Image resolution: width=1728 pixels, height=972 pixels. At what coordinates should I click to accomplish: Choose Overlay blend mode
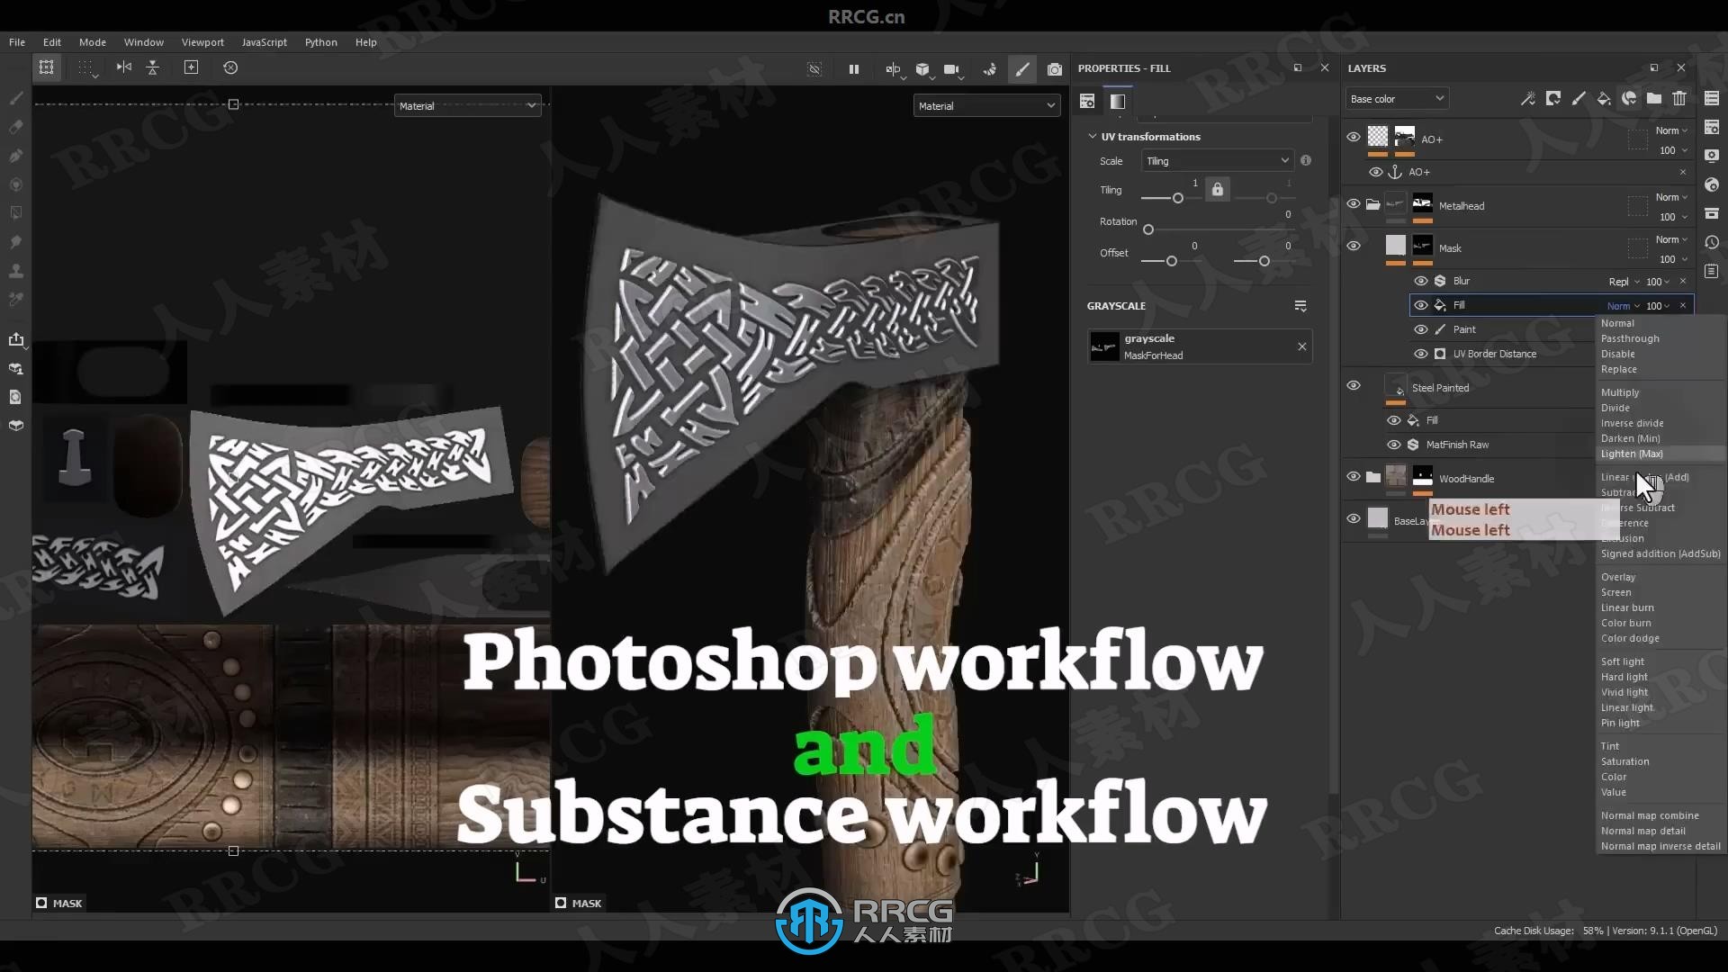pyautogui.click(x=1618, y=577)
